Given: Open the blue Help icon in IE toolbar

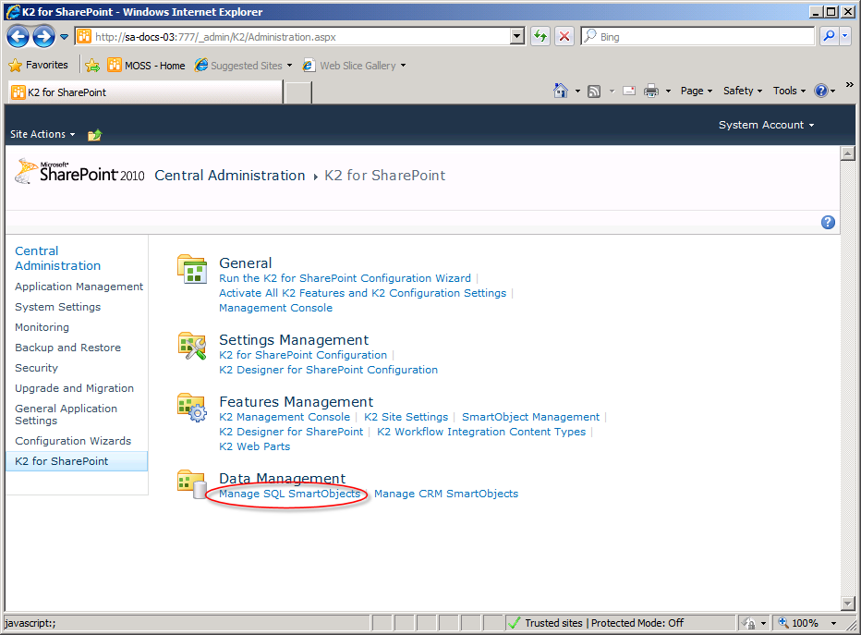Looking at the screenshot, I should pyautogui.click(x=821, y=91).
